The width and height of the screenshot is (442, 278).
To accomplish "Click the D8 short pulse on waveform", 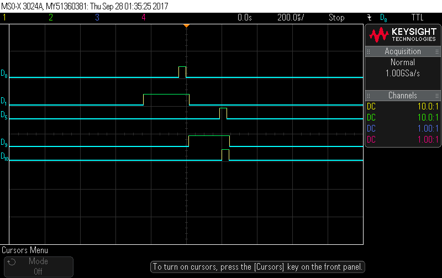I will (x=182, y=72).
